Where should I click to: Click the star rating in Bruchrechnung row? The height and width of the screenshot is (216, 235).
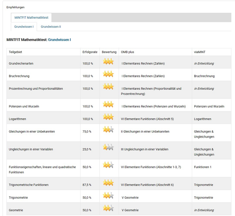coord(108,74)
